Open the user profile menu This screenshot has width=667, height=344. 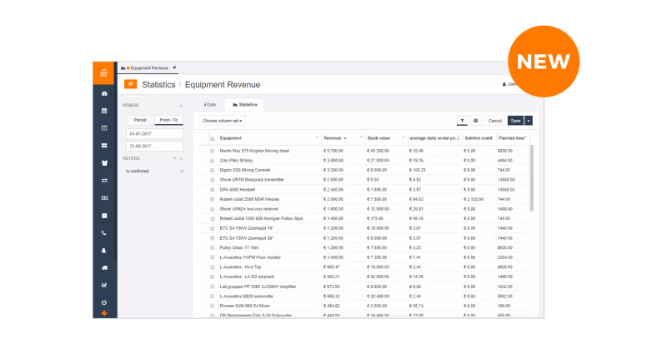point(509,84)
